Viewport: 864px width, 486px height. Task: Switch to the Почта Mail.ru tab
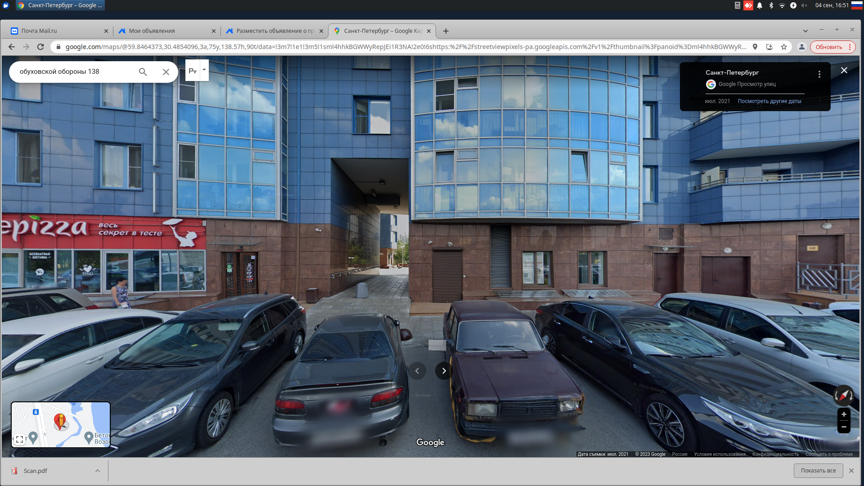(39, 31)
